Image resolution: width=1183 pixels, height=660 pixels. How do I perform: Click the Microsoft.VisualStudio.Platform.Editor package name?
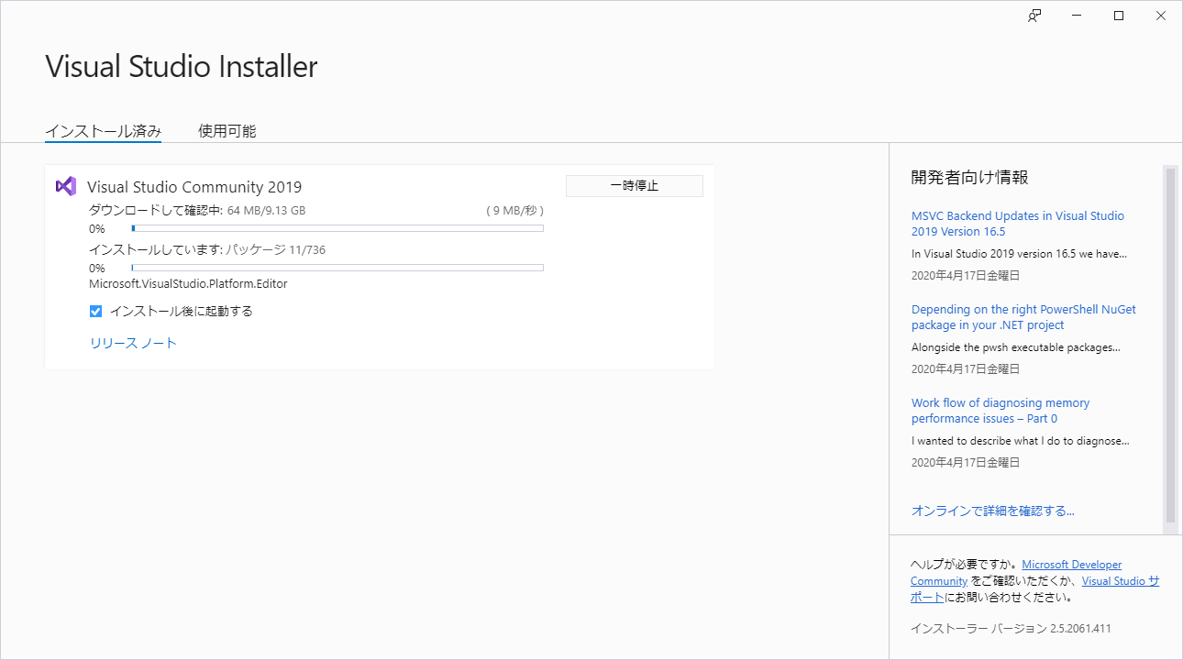(188, 284)
